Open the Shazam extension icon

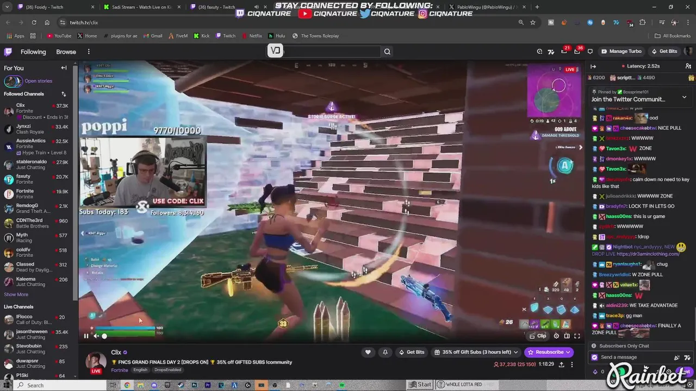[x=590, y=22]
